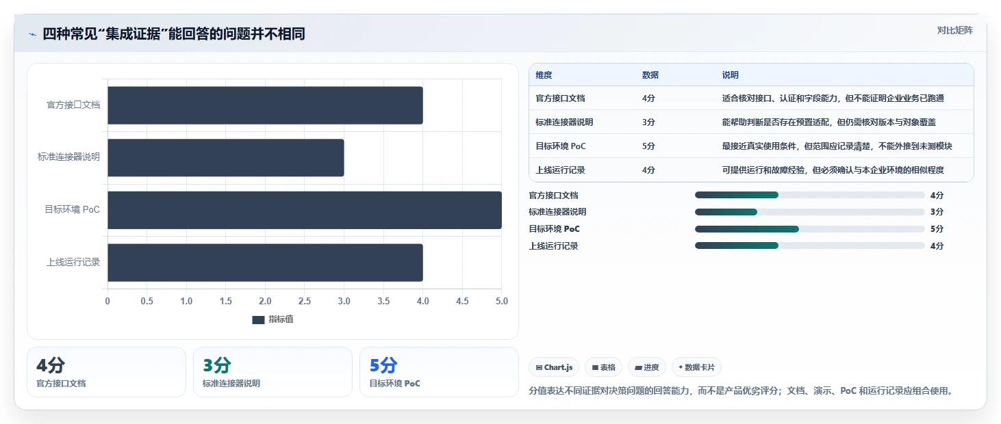Click the icon inside the Chart.js chip
This screenshot has height=424, width=1001.
tap(539, 367)
